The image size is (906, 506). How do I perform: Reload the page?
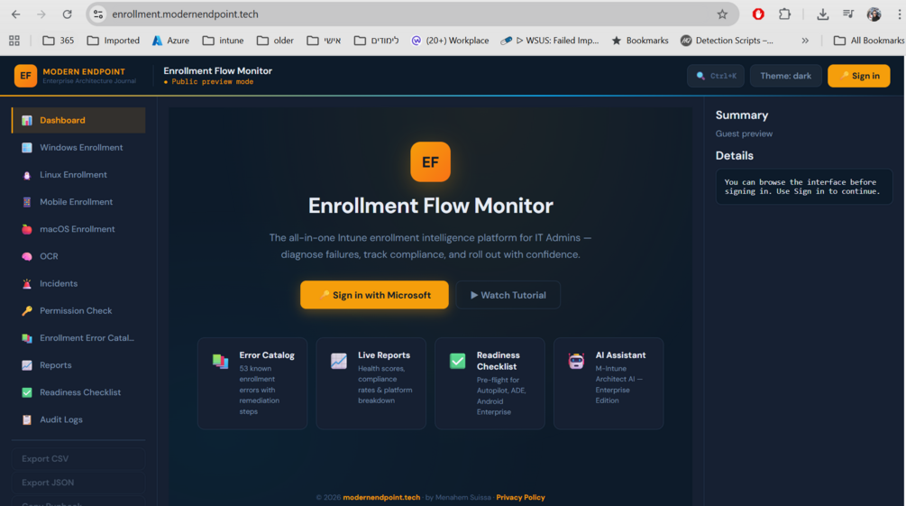coord(67,14)
